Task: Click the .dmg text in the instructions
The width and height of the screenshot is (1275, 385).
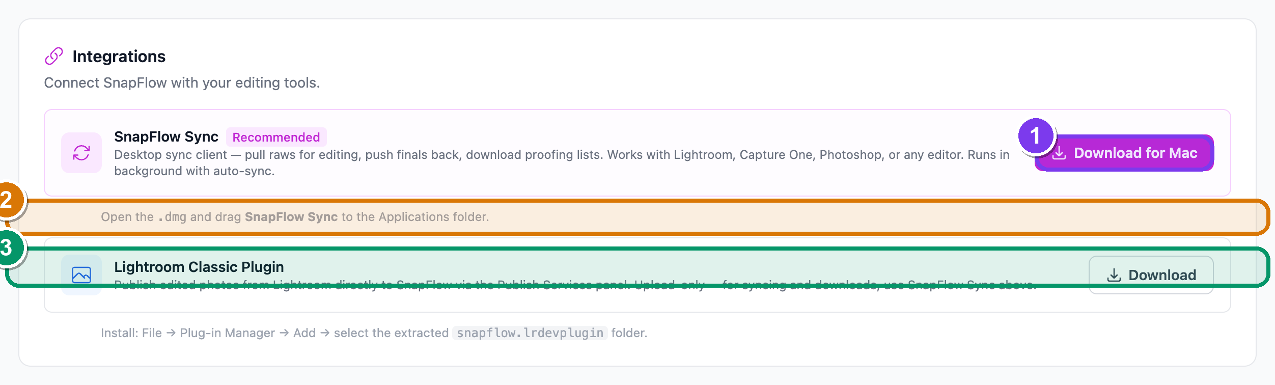Action: point(172,217)
